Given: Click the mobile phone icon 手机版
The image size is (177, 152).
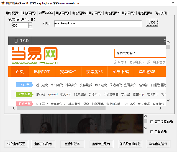Looking at the screenshot, I should 16,41.
